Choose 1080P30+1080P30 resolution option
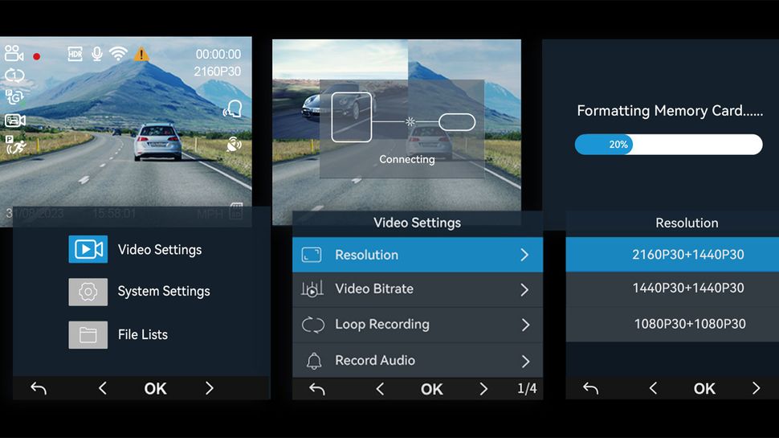Screen dimensions: 779x438 click(672, 324)
